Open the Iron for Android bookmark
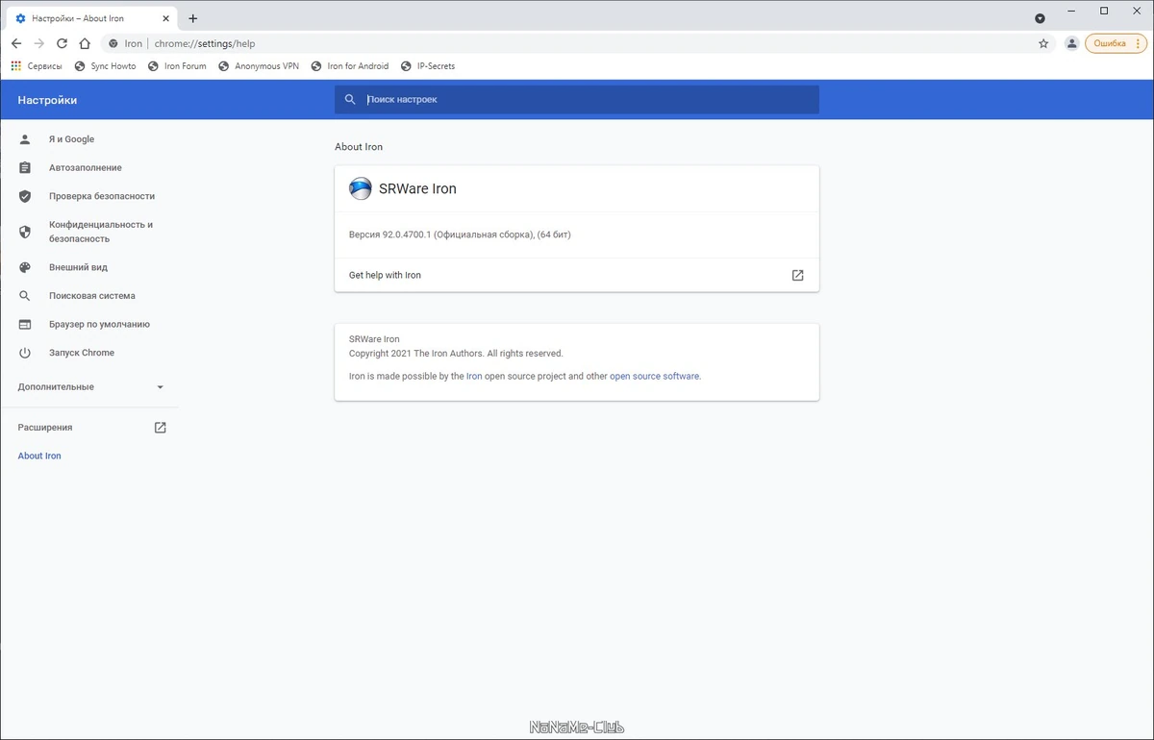Image resolution: width=1154 pixels, height=740 pixels. point(350,66)
